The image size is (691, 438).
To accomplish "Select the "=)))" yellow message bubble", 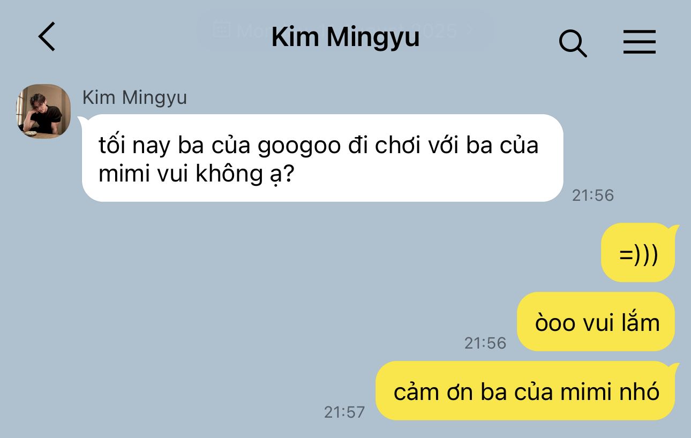I will coord(638,253).
